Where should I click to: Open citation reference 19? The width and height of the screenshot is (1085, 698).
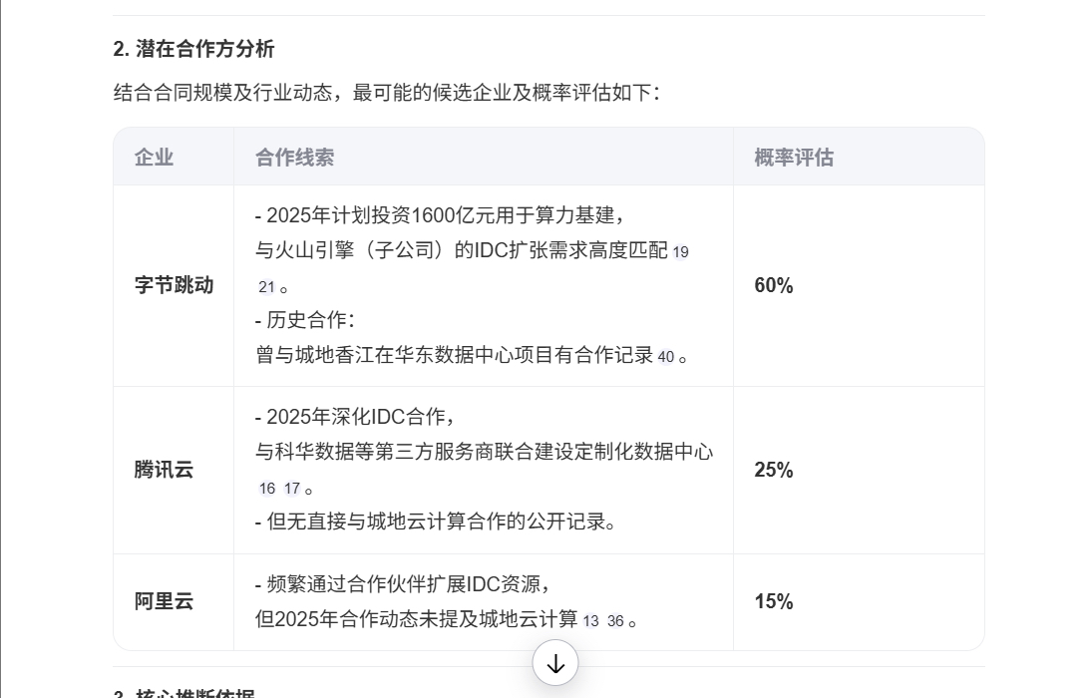click(x=680, y=252)
